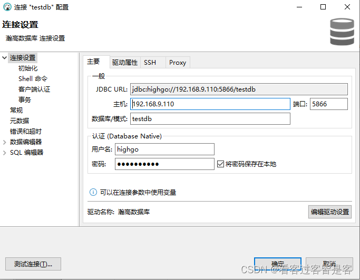The image size is (360, 280).
Task: Click the JDBC URL field
Action: [239, 89]
